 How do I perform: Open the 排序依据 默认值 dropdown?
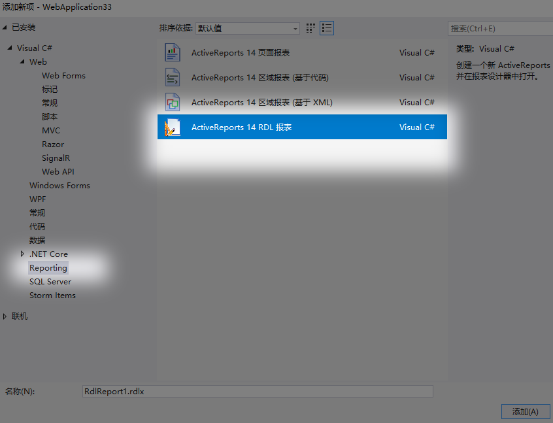coord(248,28)
